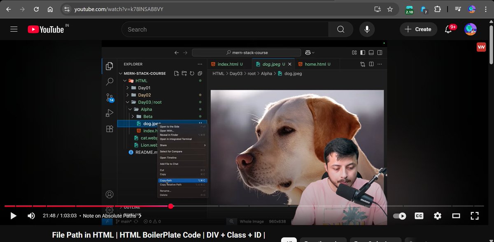Open the YouTube guide hamburger menu
This screenshot has height=242, width=494.
[14, 29]
